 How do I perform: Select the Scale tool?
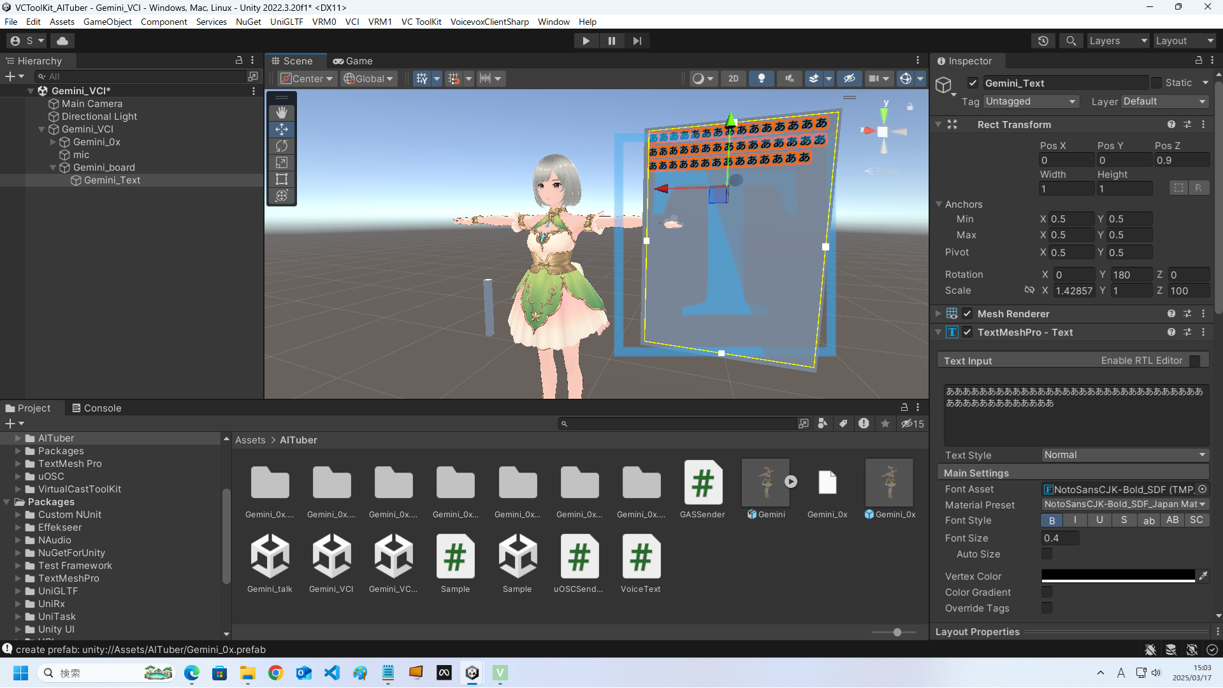tap(281, 162)
